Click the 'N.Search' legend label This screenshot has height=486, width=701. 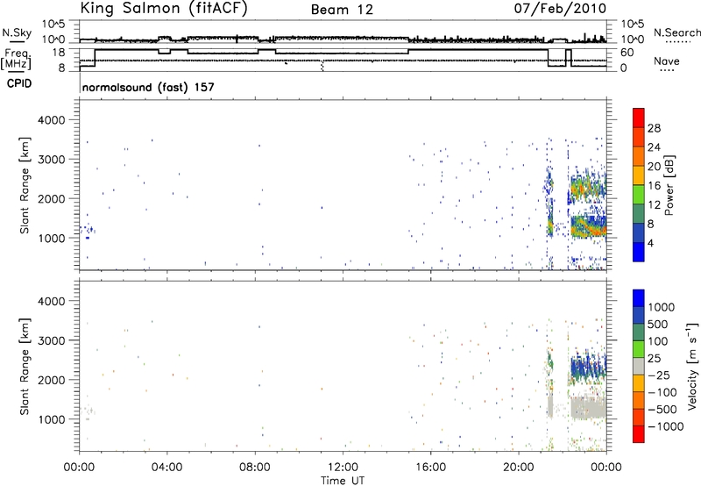pos(676,32)
